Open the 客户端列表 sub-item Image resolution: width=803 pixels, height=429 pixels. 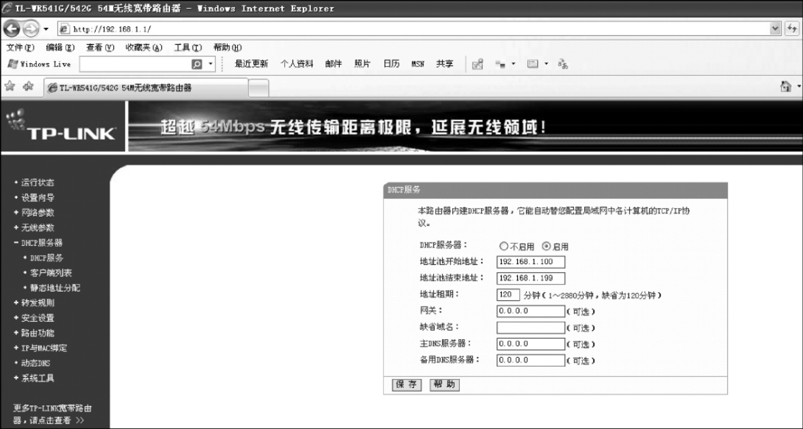tap(51, 273)
